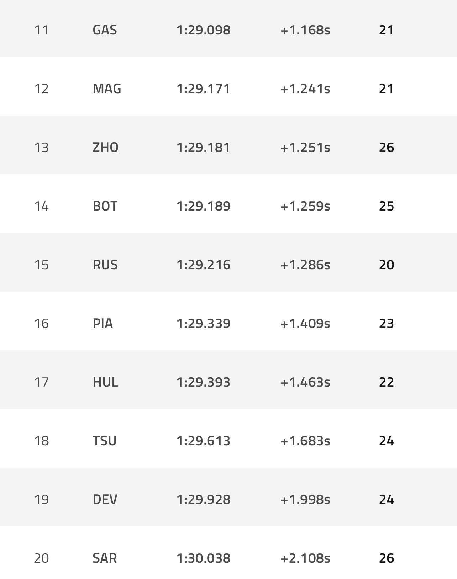Select the TSU driver entry

pos(105,441)
